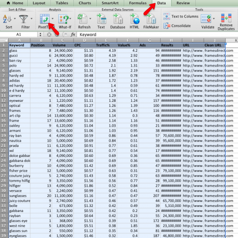Viewport: 238px width, 238px height.
Task: Switch to the Review tab
Action: (183, 3)
